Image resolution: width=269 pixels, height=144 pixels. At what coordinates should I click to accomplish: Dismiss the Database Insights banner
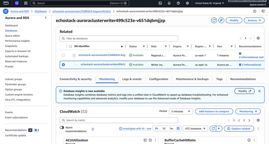click(259, 91)
